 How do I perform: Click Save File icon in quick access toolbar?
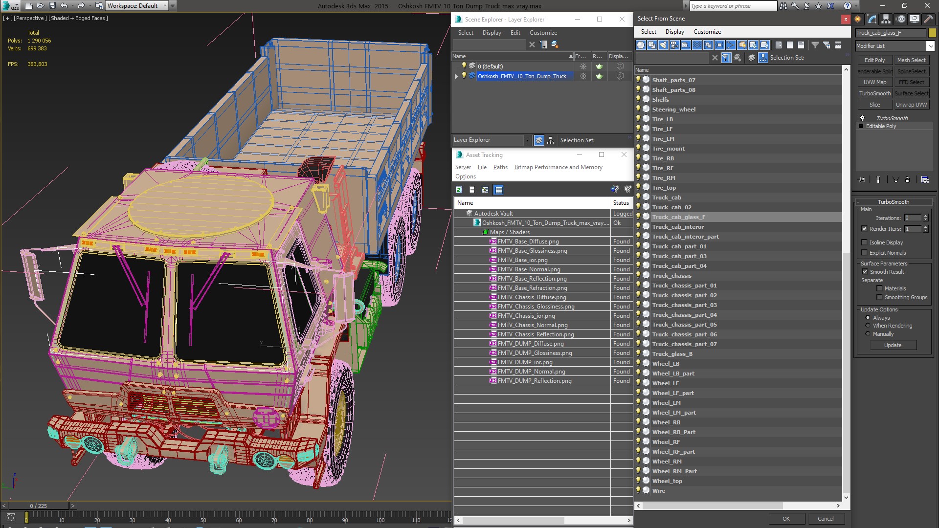point(52,6)
